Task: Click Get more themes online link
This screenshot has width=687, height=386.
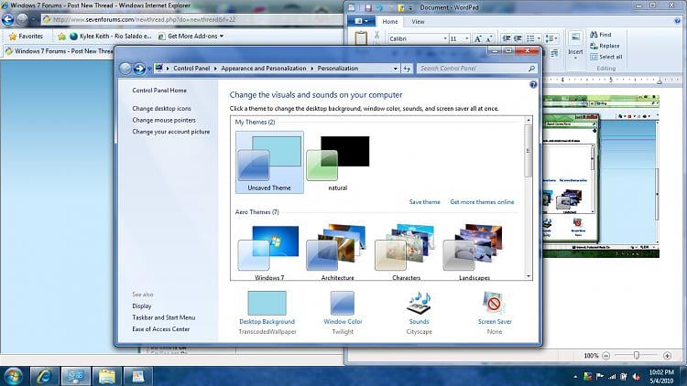Action: coord(482,202)
